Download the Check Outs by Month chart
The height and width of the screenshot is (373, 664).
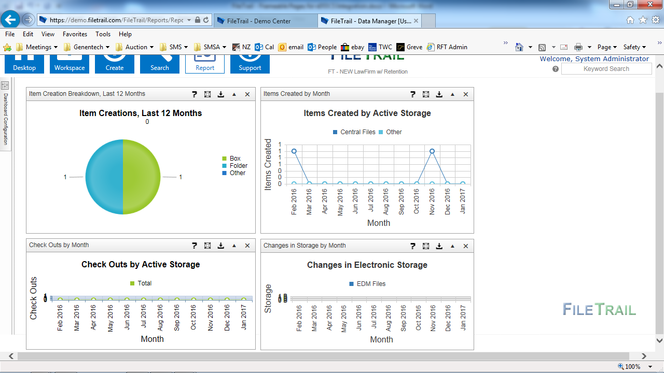pos(221,246)
